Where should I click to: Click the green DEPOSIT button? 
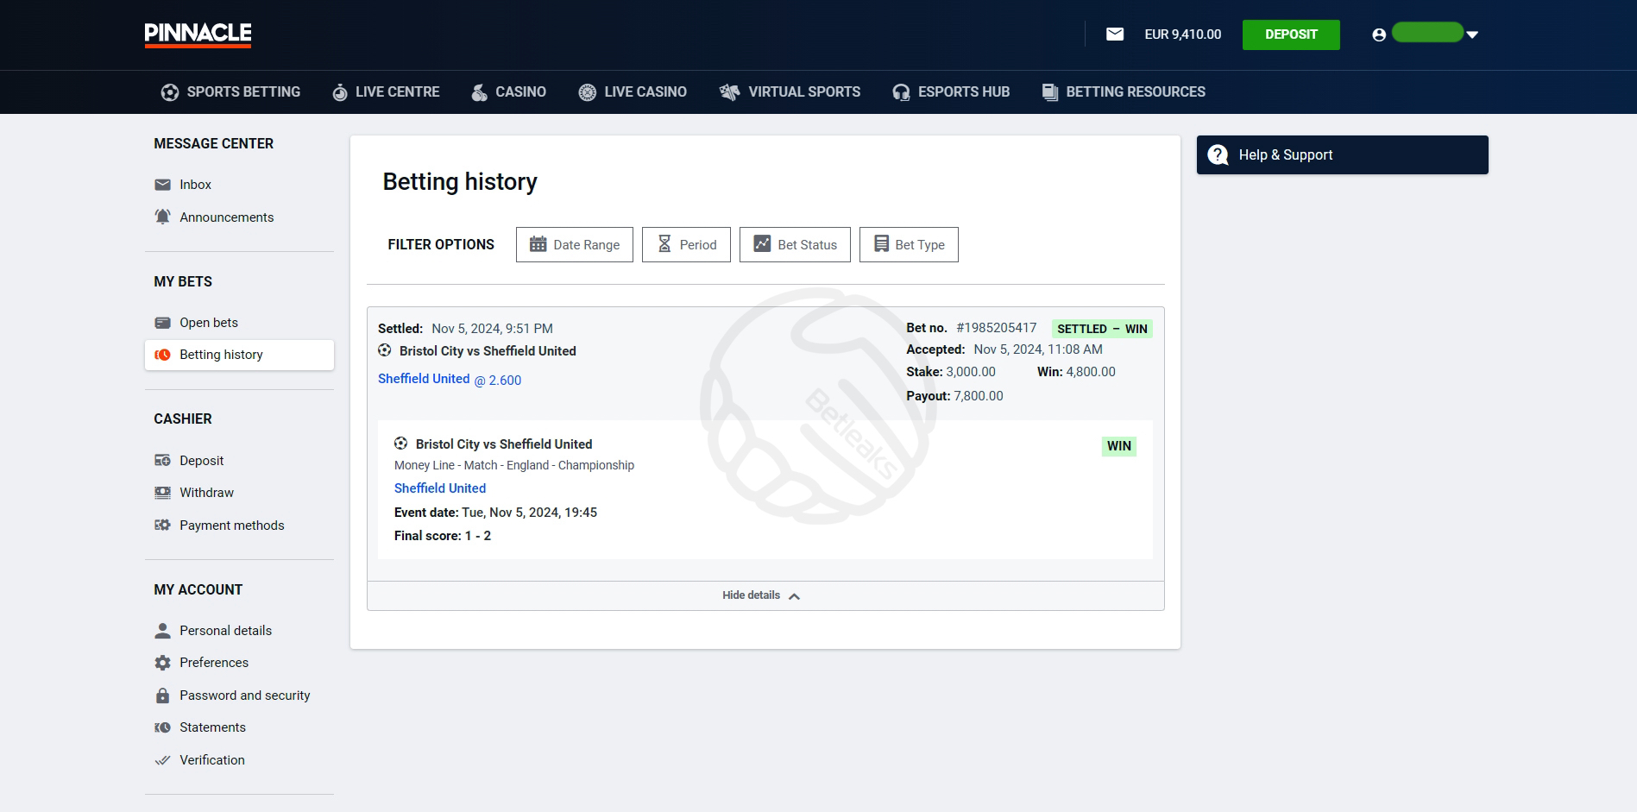1291,35
